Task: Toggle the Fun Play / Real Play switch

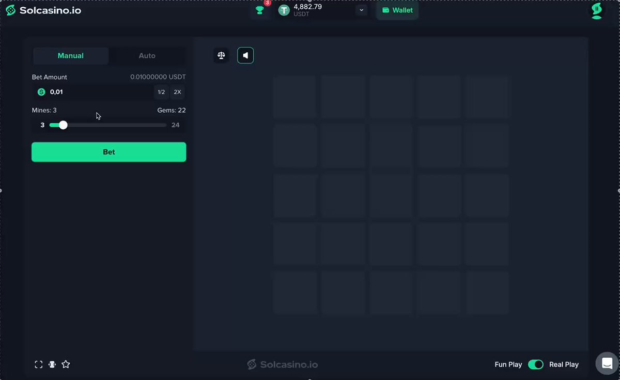Action: (536, 364)
